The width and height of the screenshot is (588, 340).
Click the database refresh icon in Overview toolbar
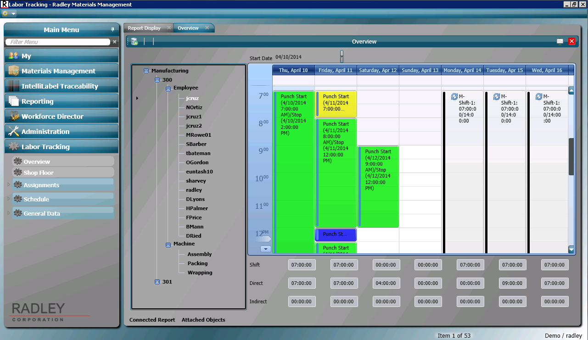pyautogui.click(x=134, y=42)
